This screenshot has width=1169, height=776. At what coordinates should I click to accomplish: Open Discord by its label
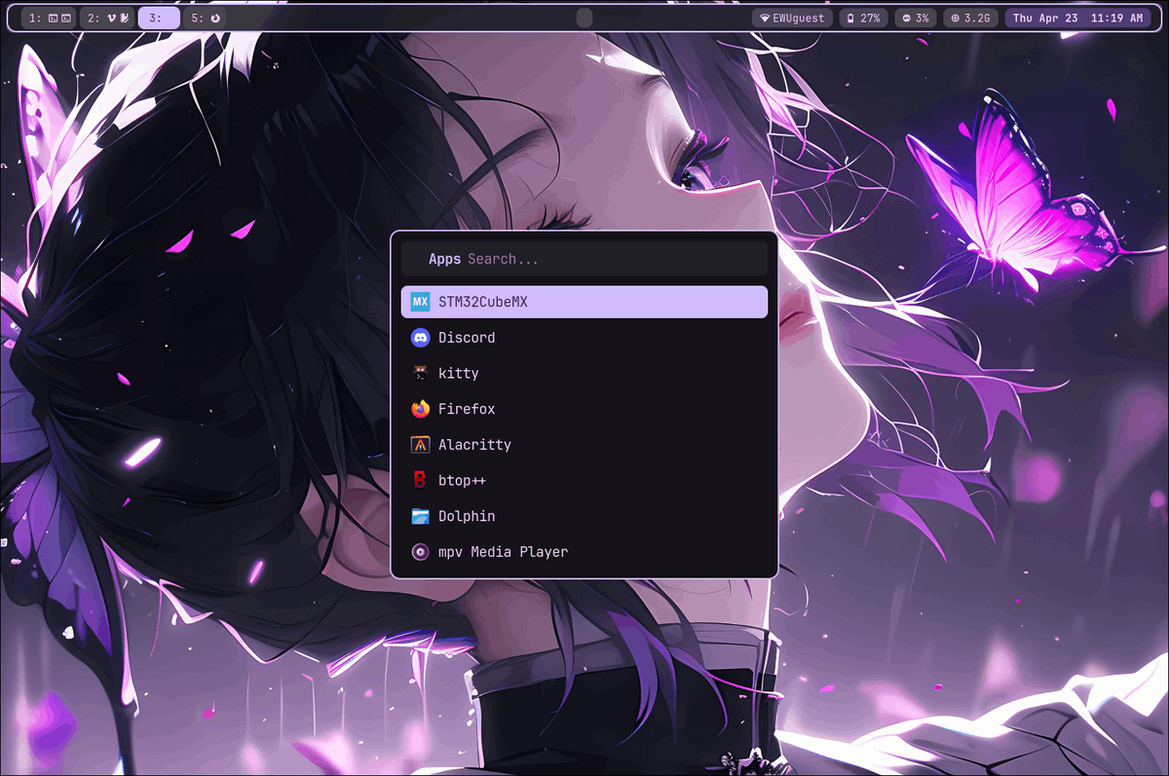coord(467,338)
